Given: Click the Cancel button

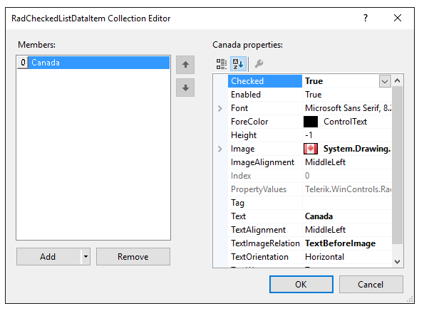Looking at the screenshot, I should 371,284.
